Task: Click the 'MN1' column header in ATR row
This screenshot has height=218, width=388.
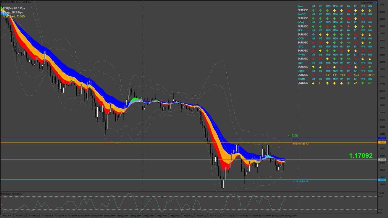Action: click(x=371, y=70)
